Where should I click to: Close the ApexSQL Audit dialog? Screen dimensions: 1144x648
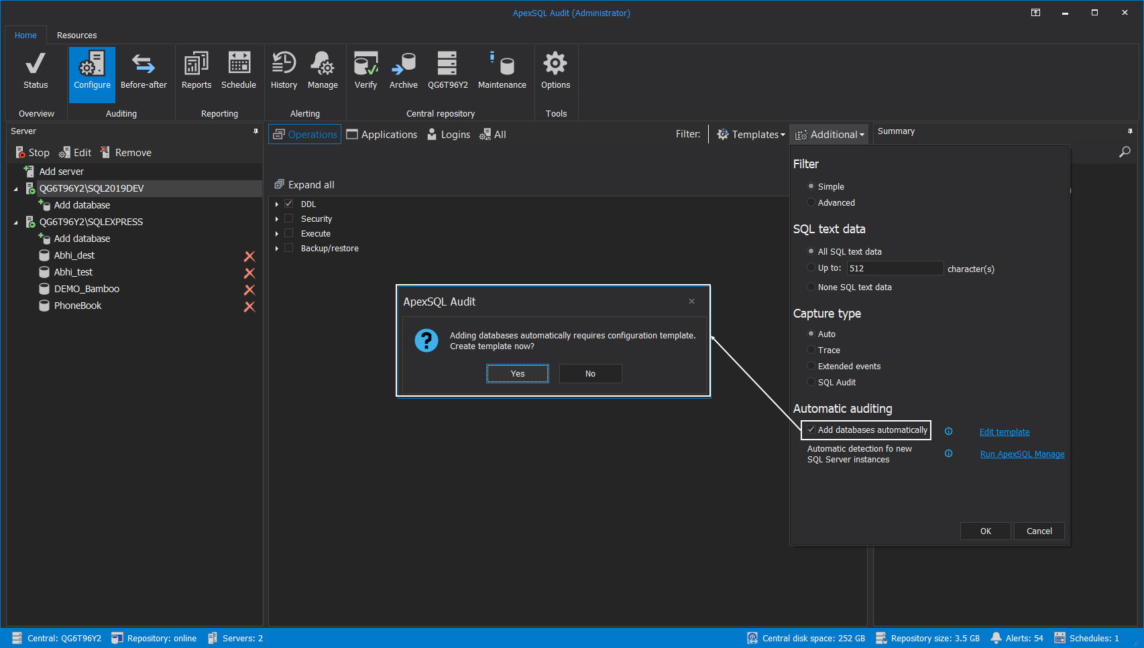[x=691, y=302]
